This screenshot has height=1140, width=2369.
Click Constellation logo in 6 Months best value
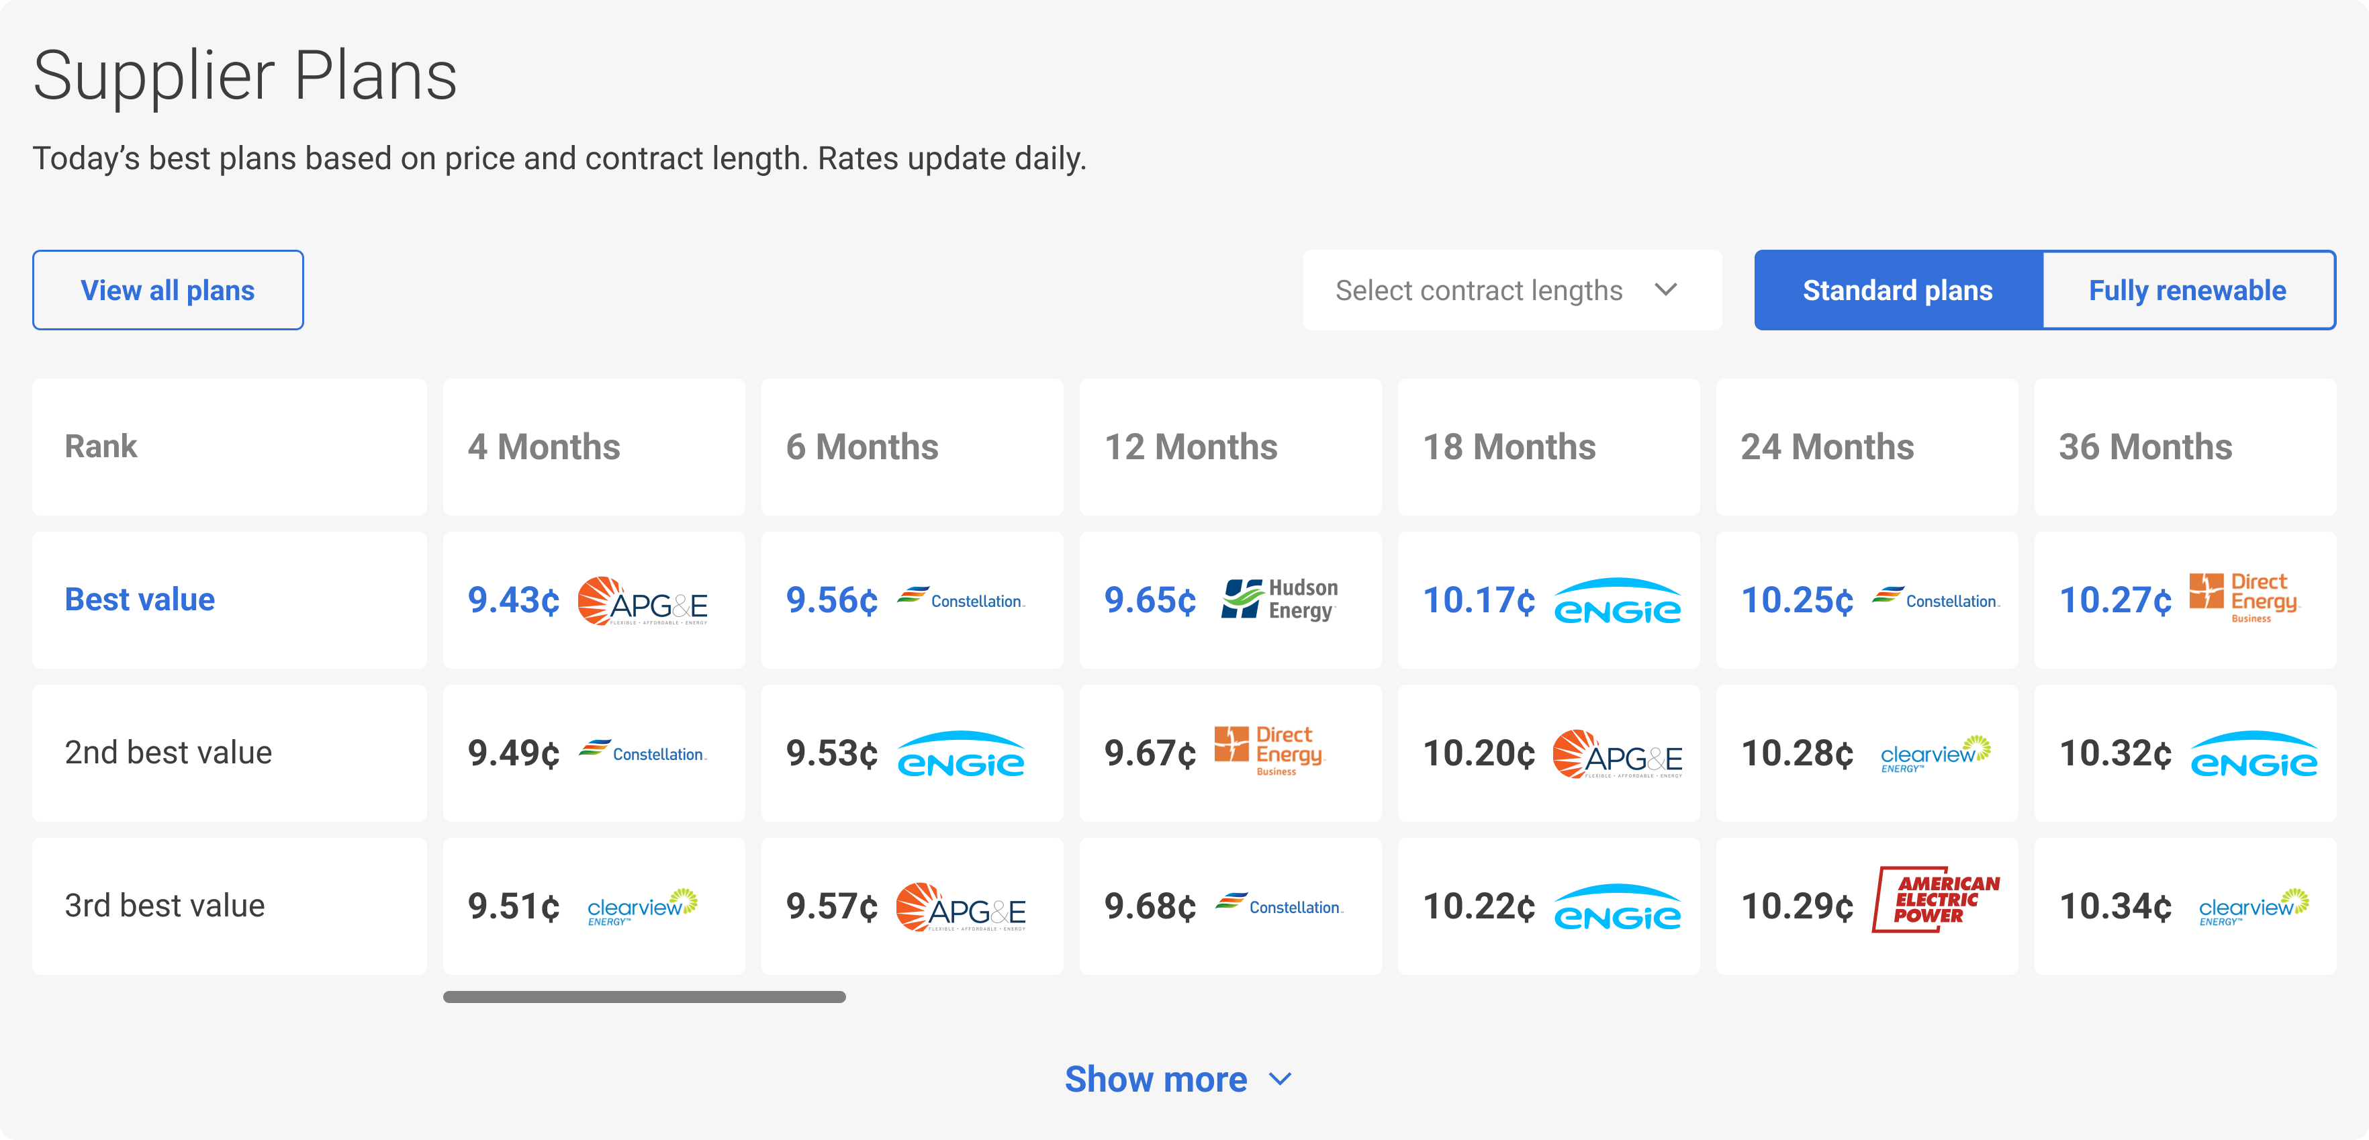(960, 600)
